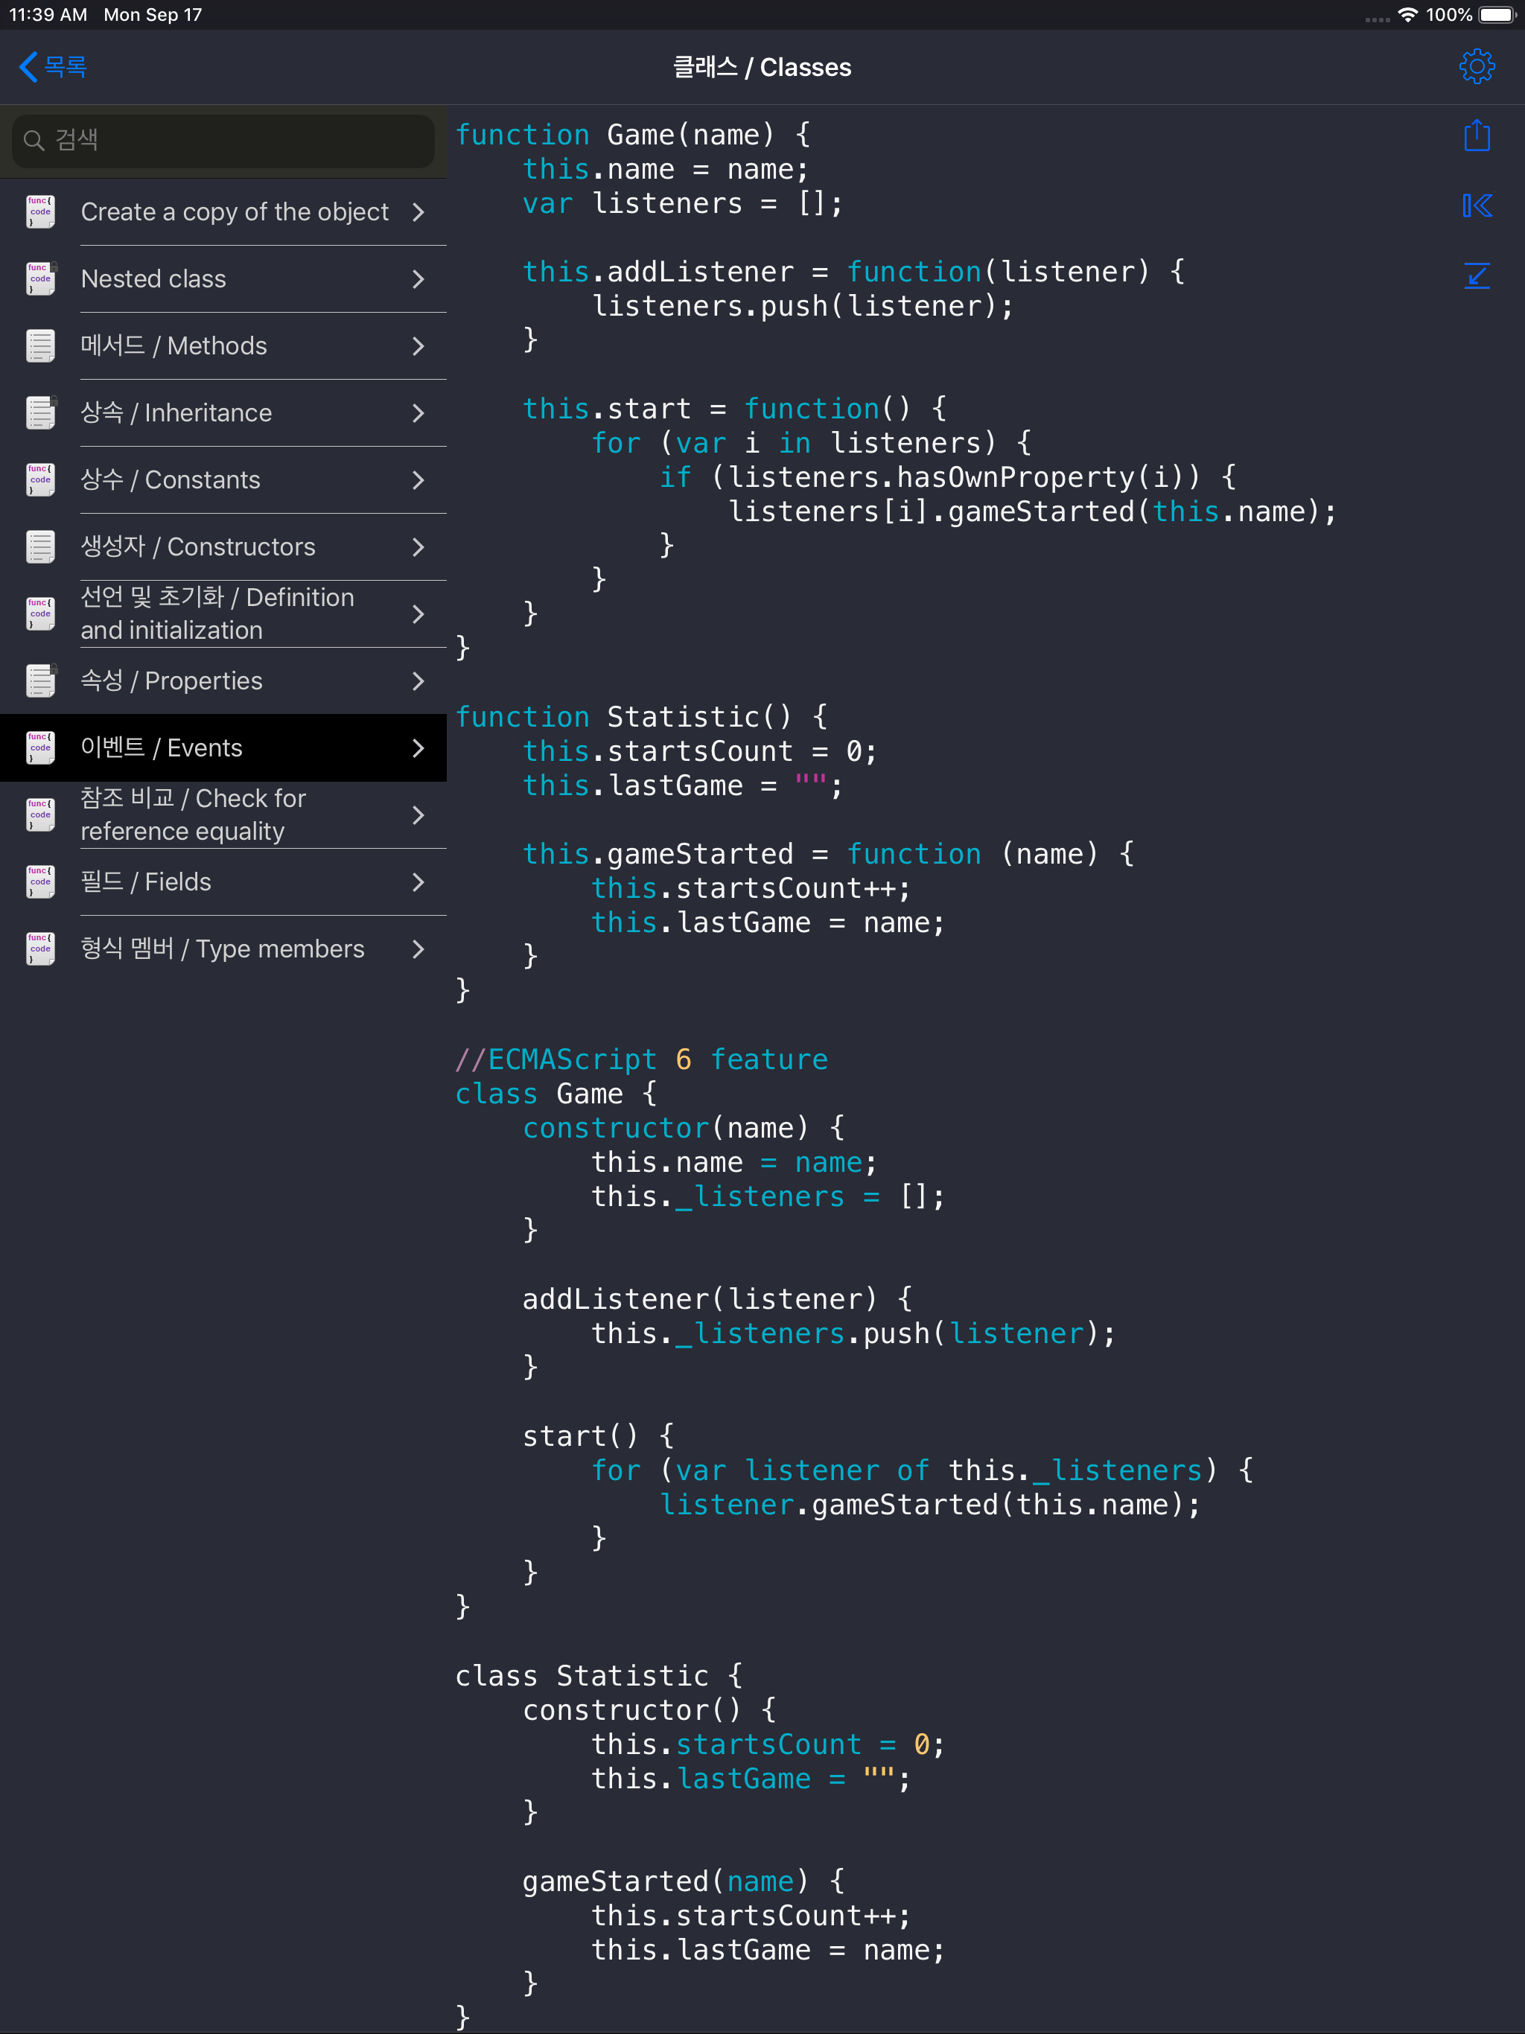Tap the share icon

tap(1477, 136)
